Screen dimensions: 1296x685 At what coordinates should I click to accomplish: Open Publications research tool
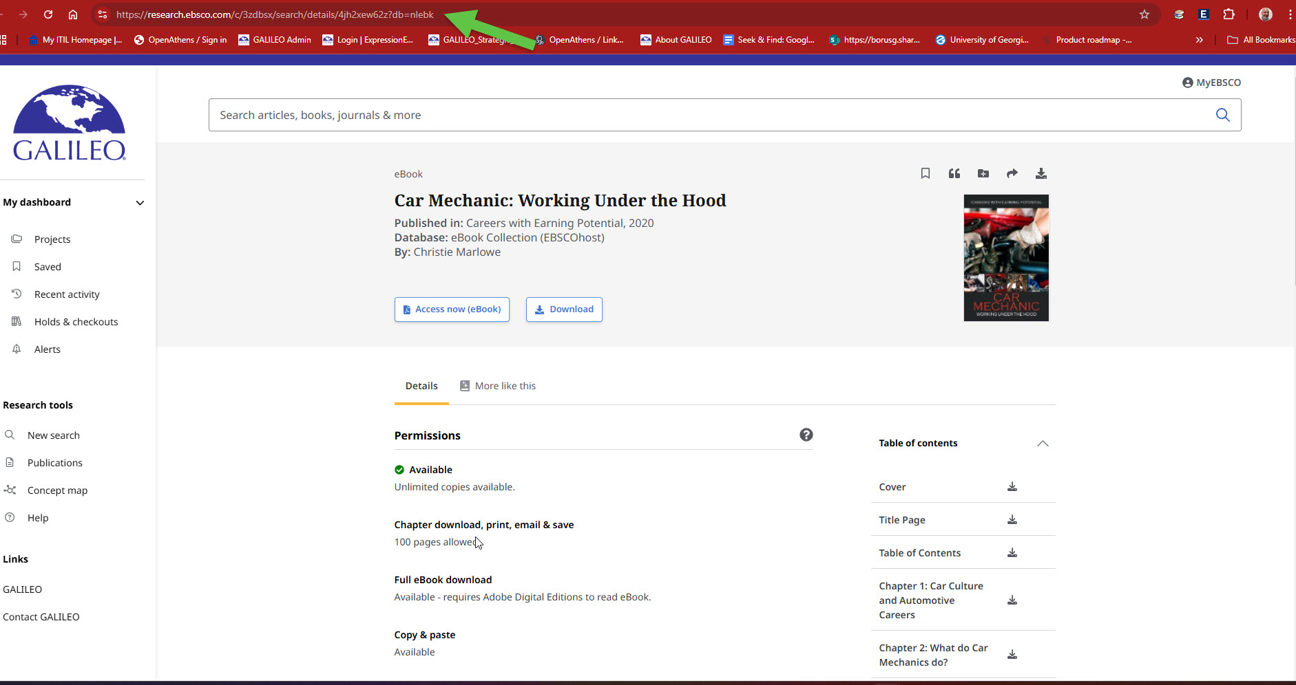[x=54, y=463]
